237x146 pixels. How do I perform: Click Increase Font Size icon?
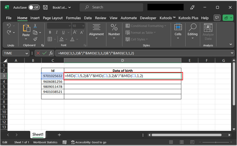pyautogui.click(x=75, y=32)
